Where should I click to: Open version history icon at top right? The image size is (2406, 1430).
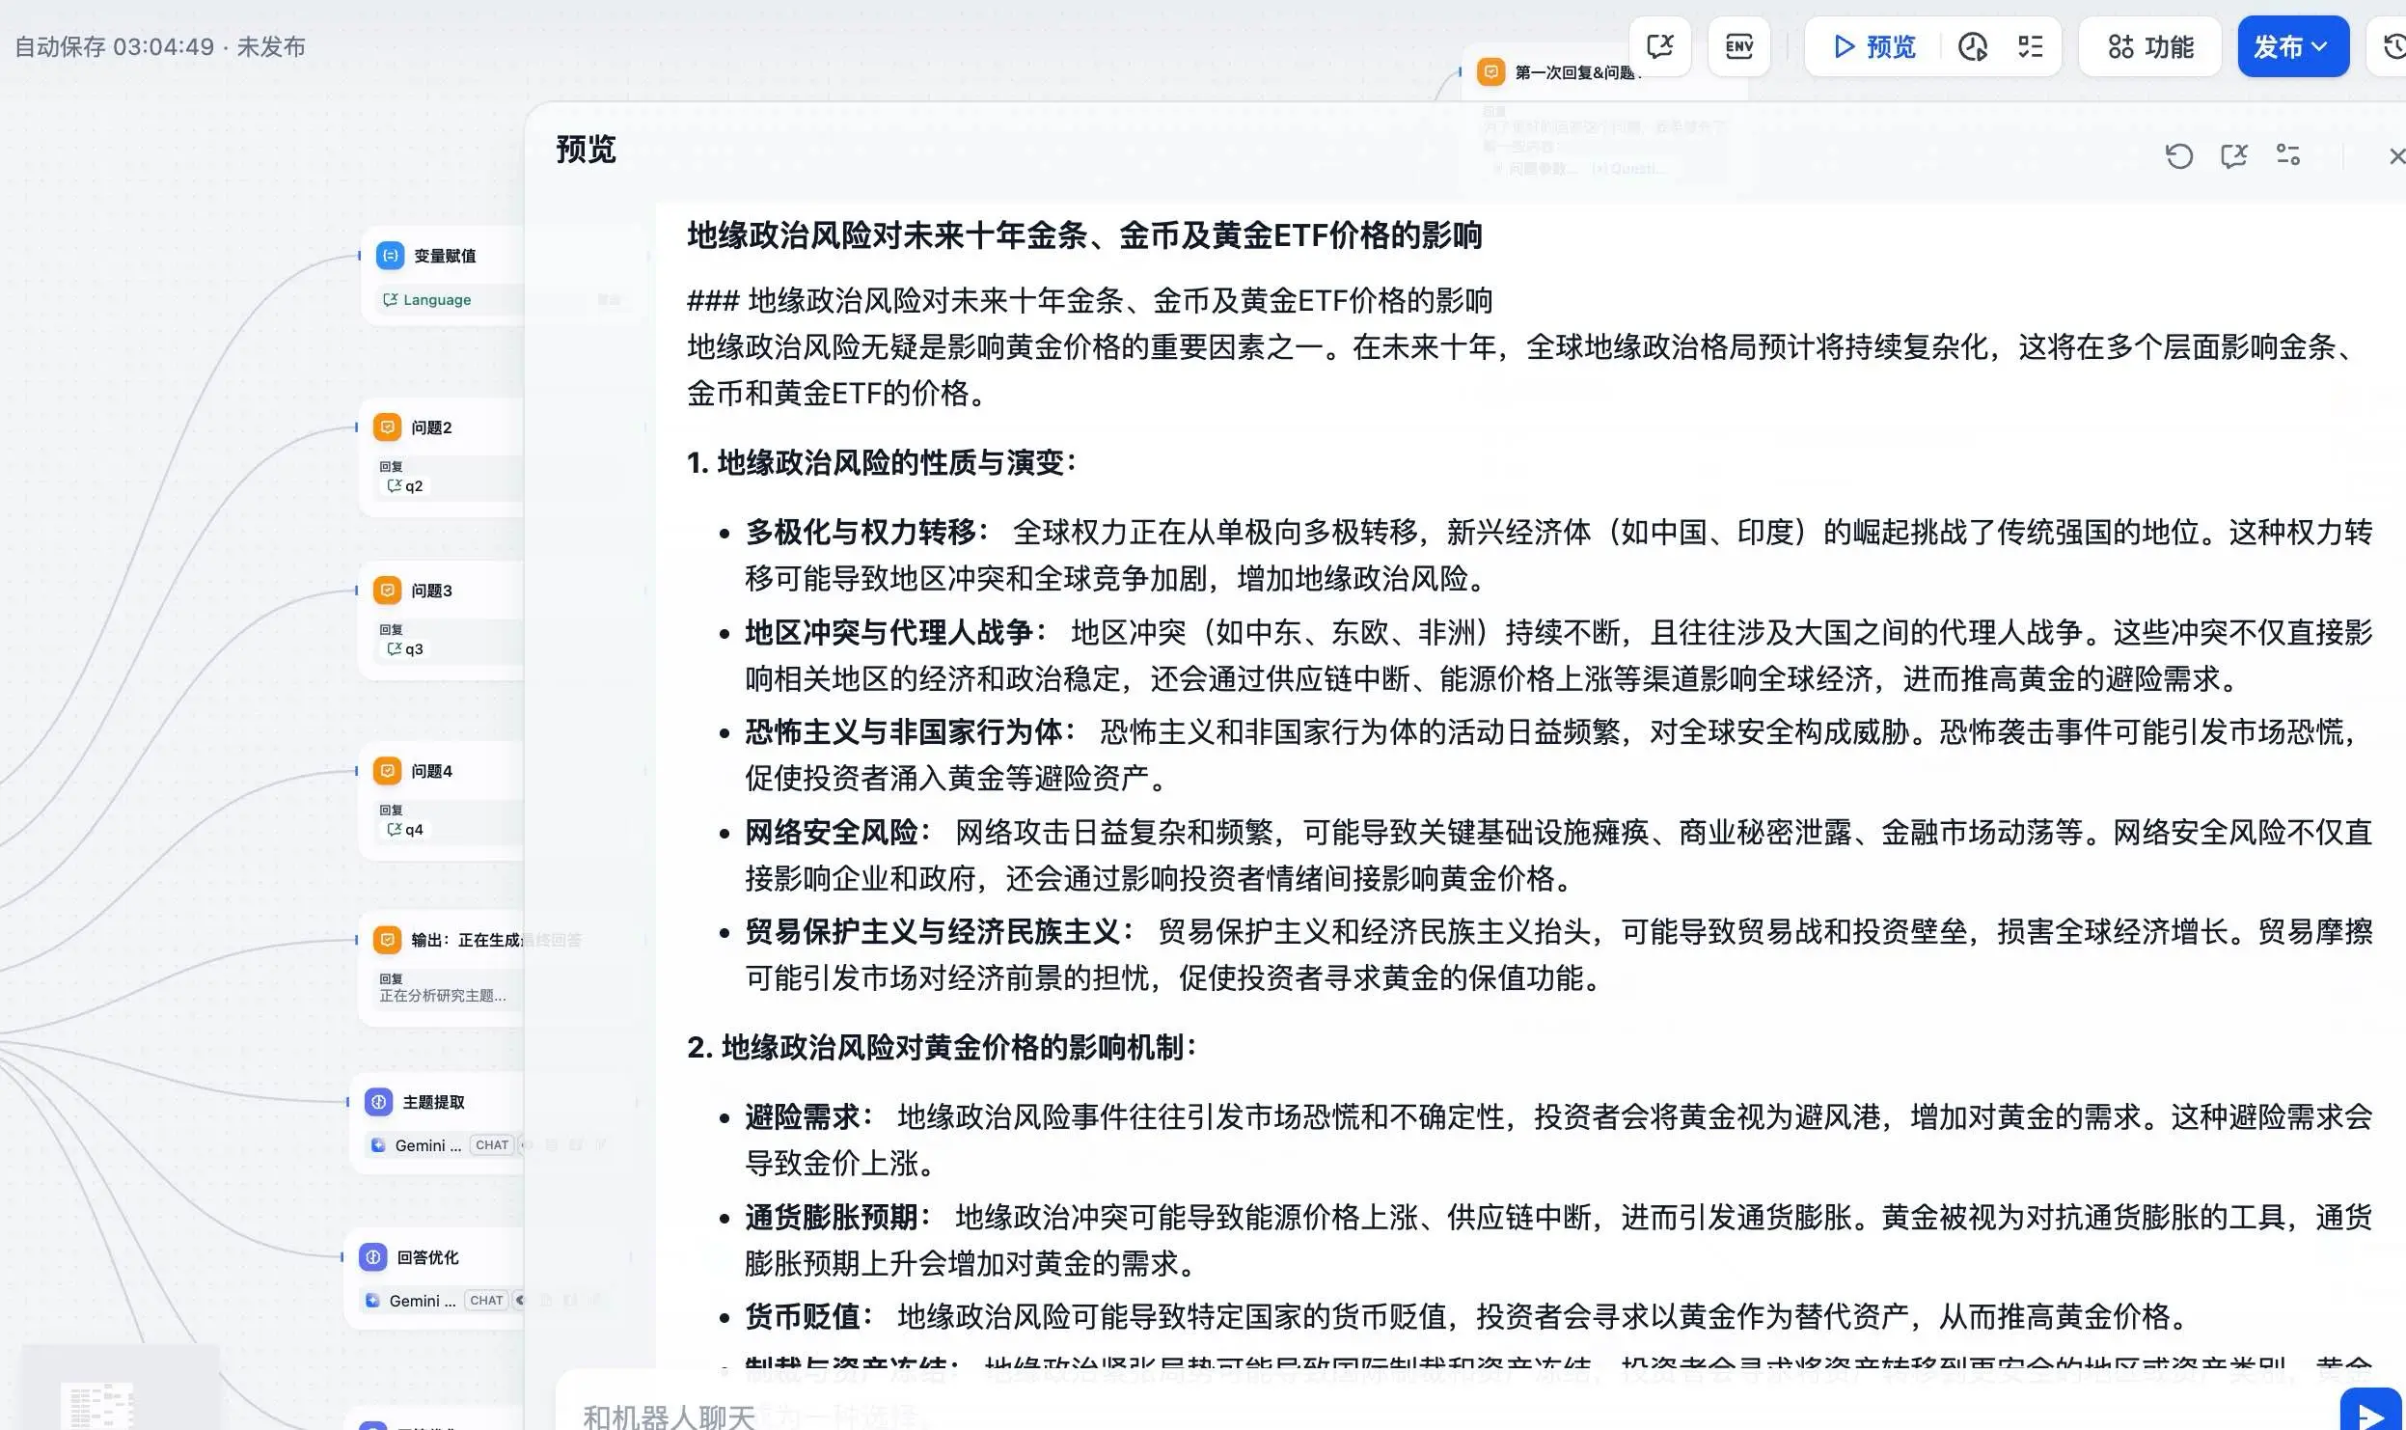pos(2392,46)
